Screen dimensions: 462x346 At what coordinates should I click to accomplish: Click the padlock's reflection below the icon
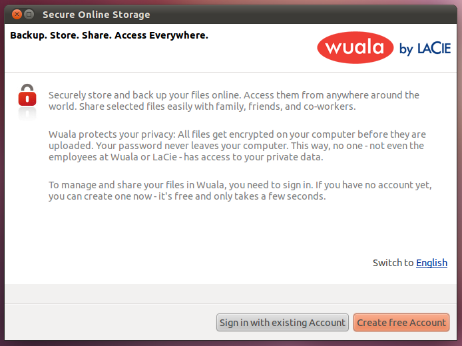[x=27, y=114]
